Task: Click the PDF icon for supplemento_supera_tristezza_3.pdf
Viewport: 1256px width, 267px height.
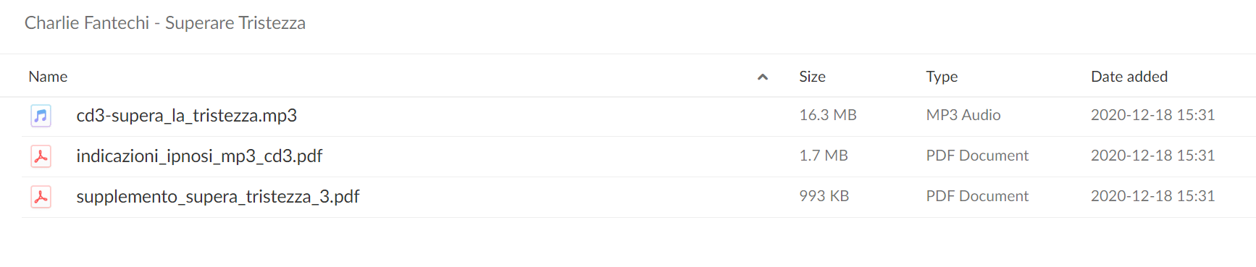Action: [41, 197]
